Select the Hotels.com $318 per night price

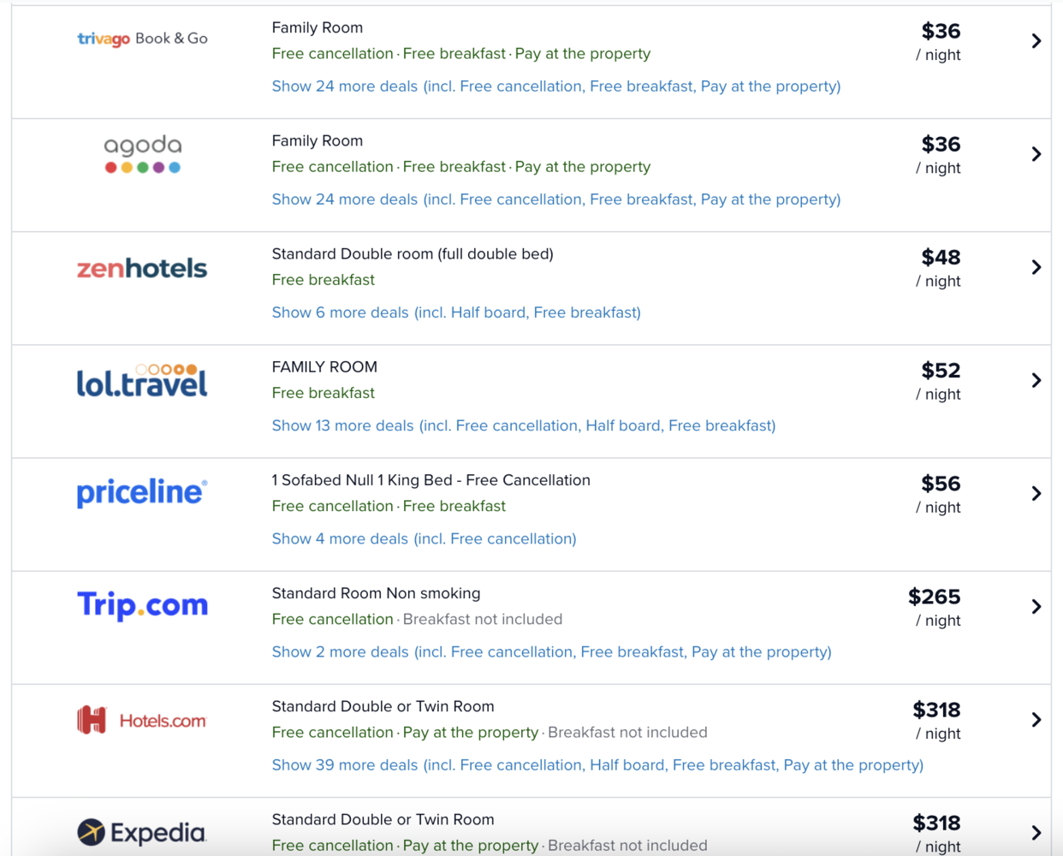[936, 721]
